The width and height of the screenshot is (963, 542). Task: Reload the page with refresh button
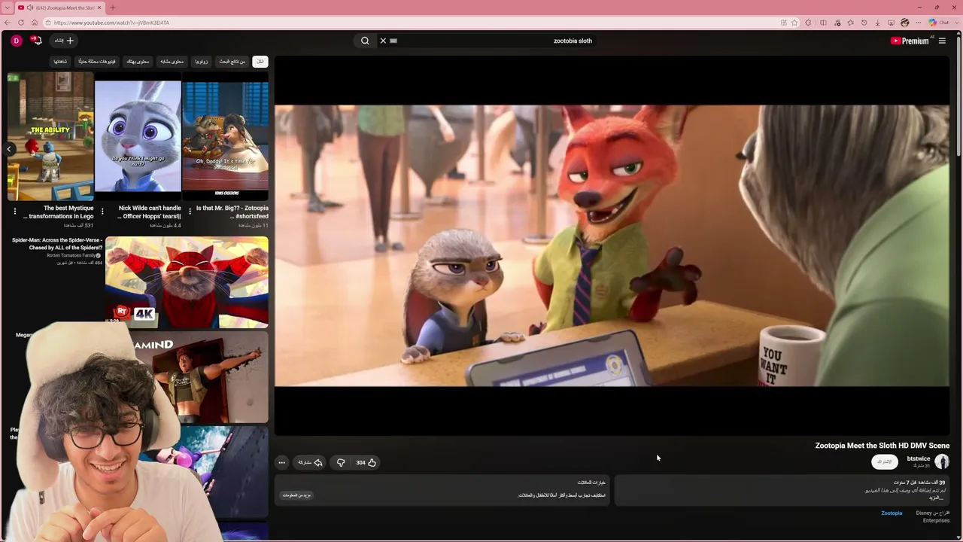pyautogui.click(x=21, y=23)
